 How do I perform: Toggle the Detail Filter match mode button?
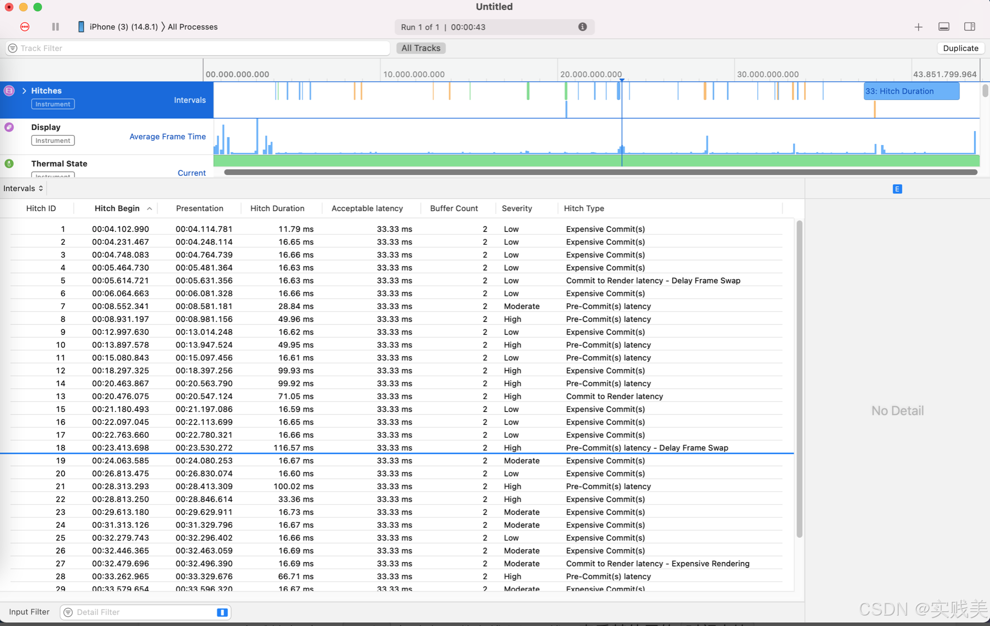point(221,612)
